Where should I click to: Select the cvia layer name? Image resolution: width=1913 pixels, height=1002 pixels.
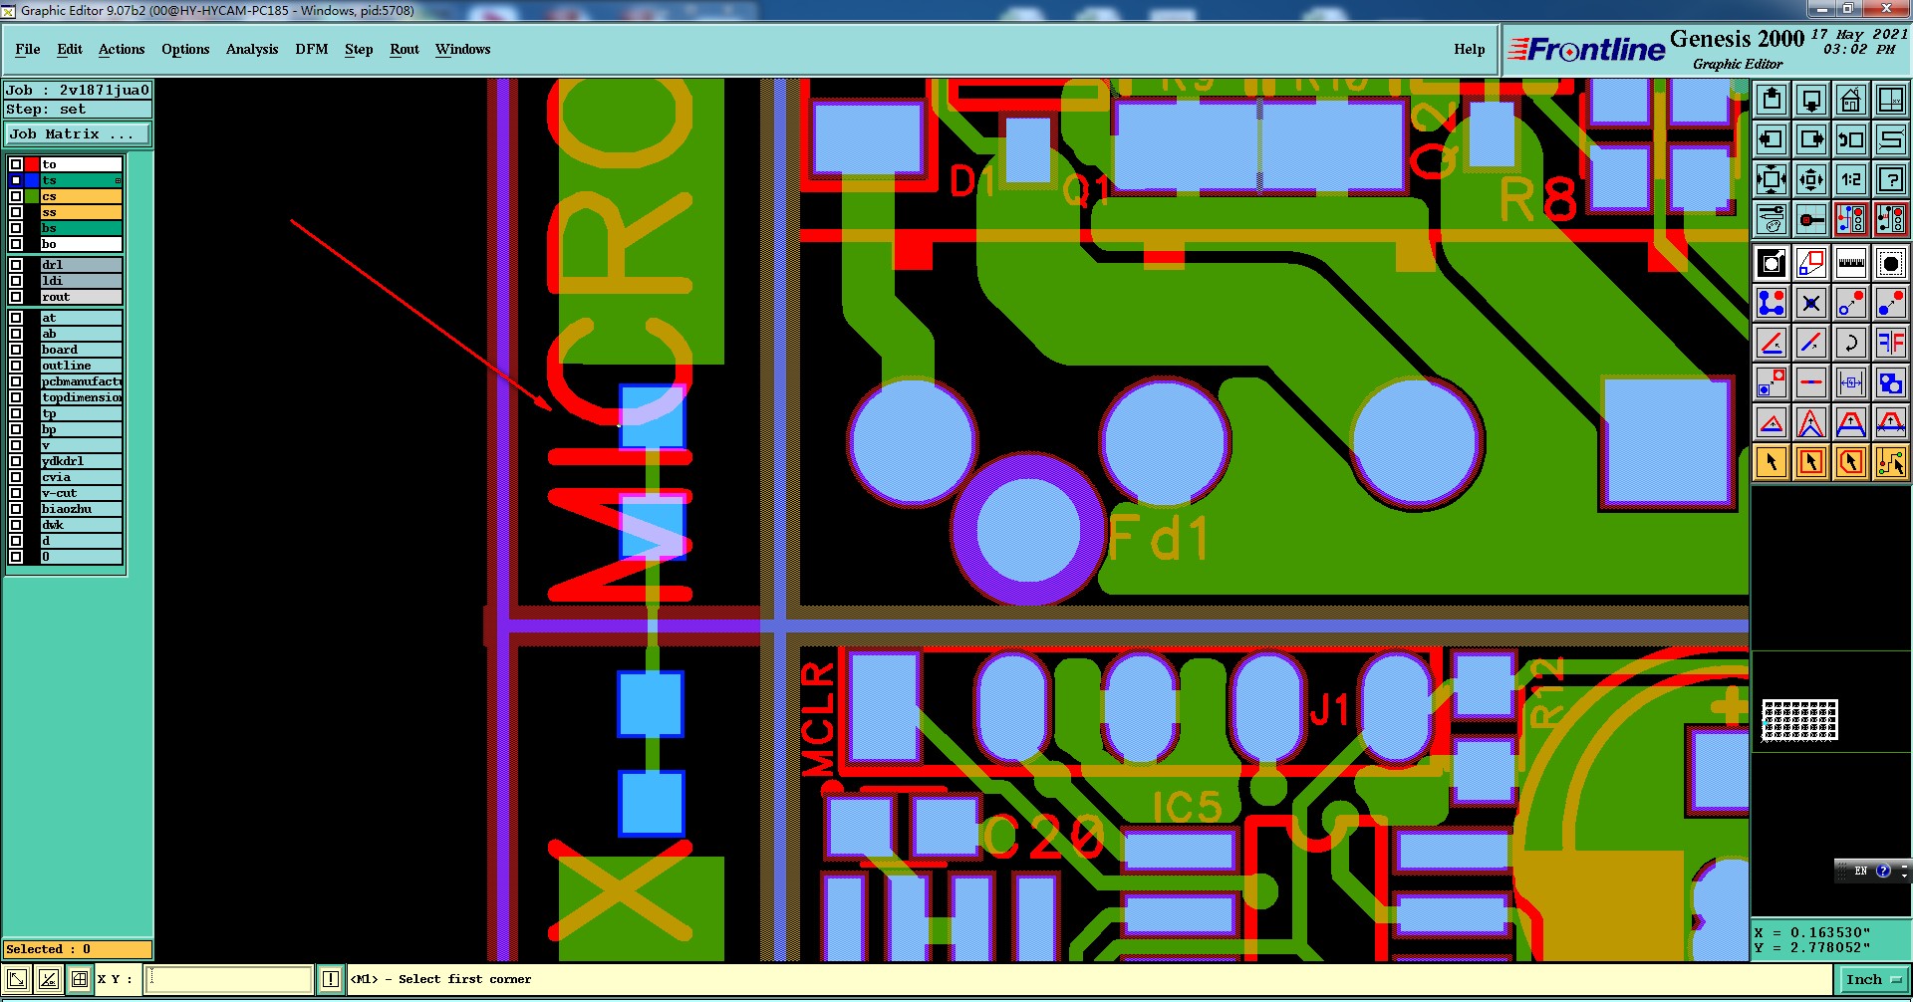pos(81,477)
